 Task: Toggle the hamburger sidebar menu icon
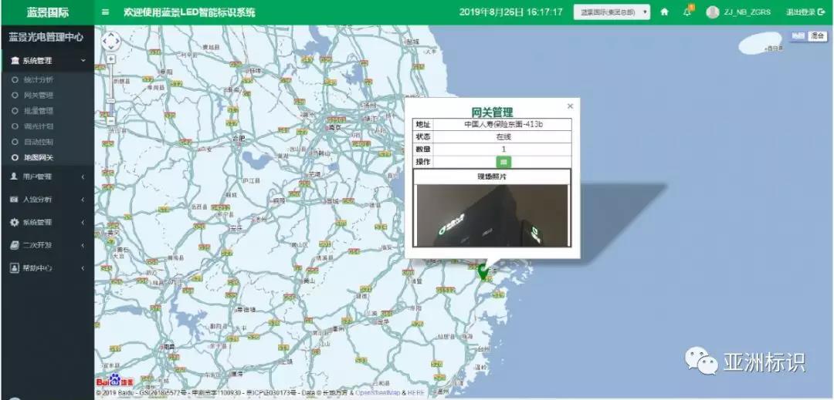coord(105,12)
